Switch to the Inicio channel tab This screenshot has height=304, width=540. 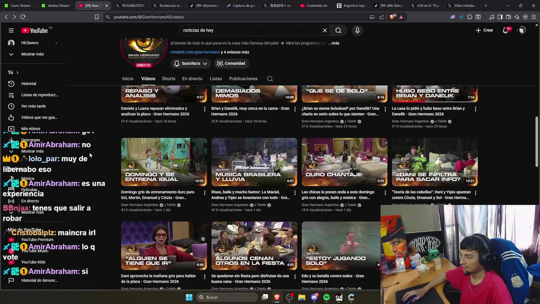128,79
